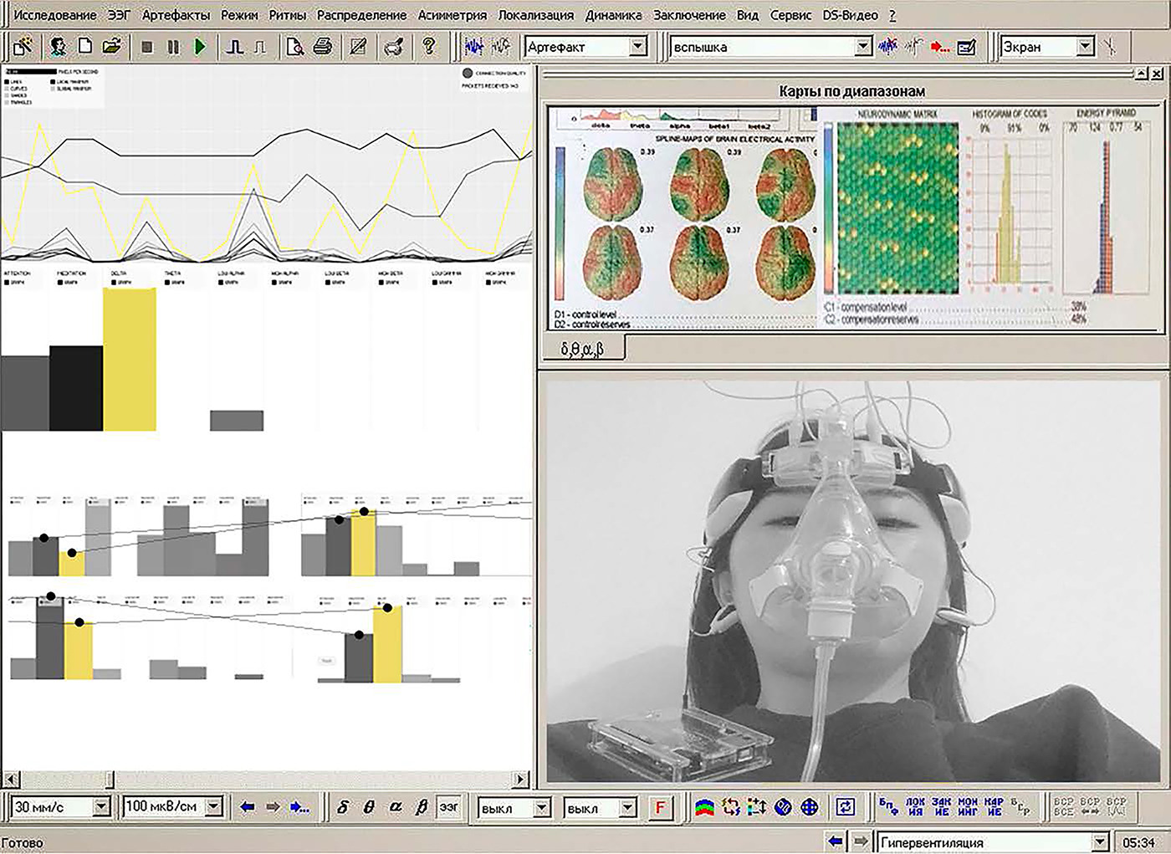Switch to the δ,θ,α,β maps tab
Screen dimensions: 1171x854
[x=582, y=349]
